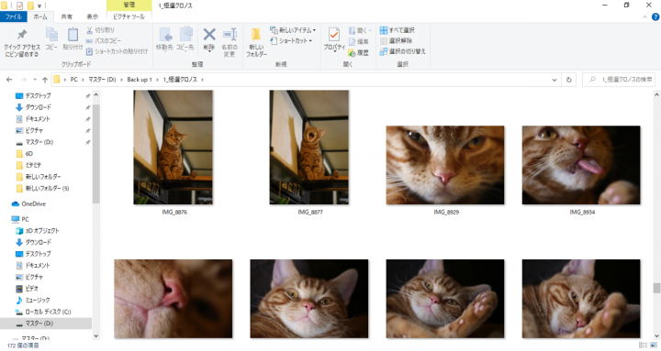The image size is (661, 351).
Task: Switch to the Share (共有) tab
Action: (x=66, y=16)
